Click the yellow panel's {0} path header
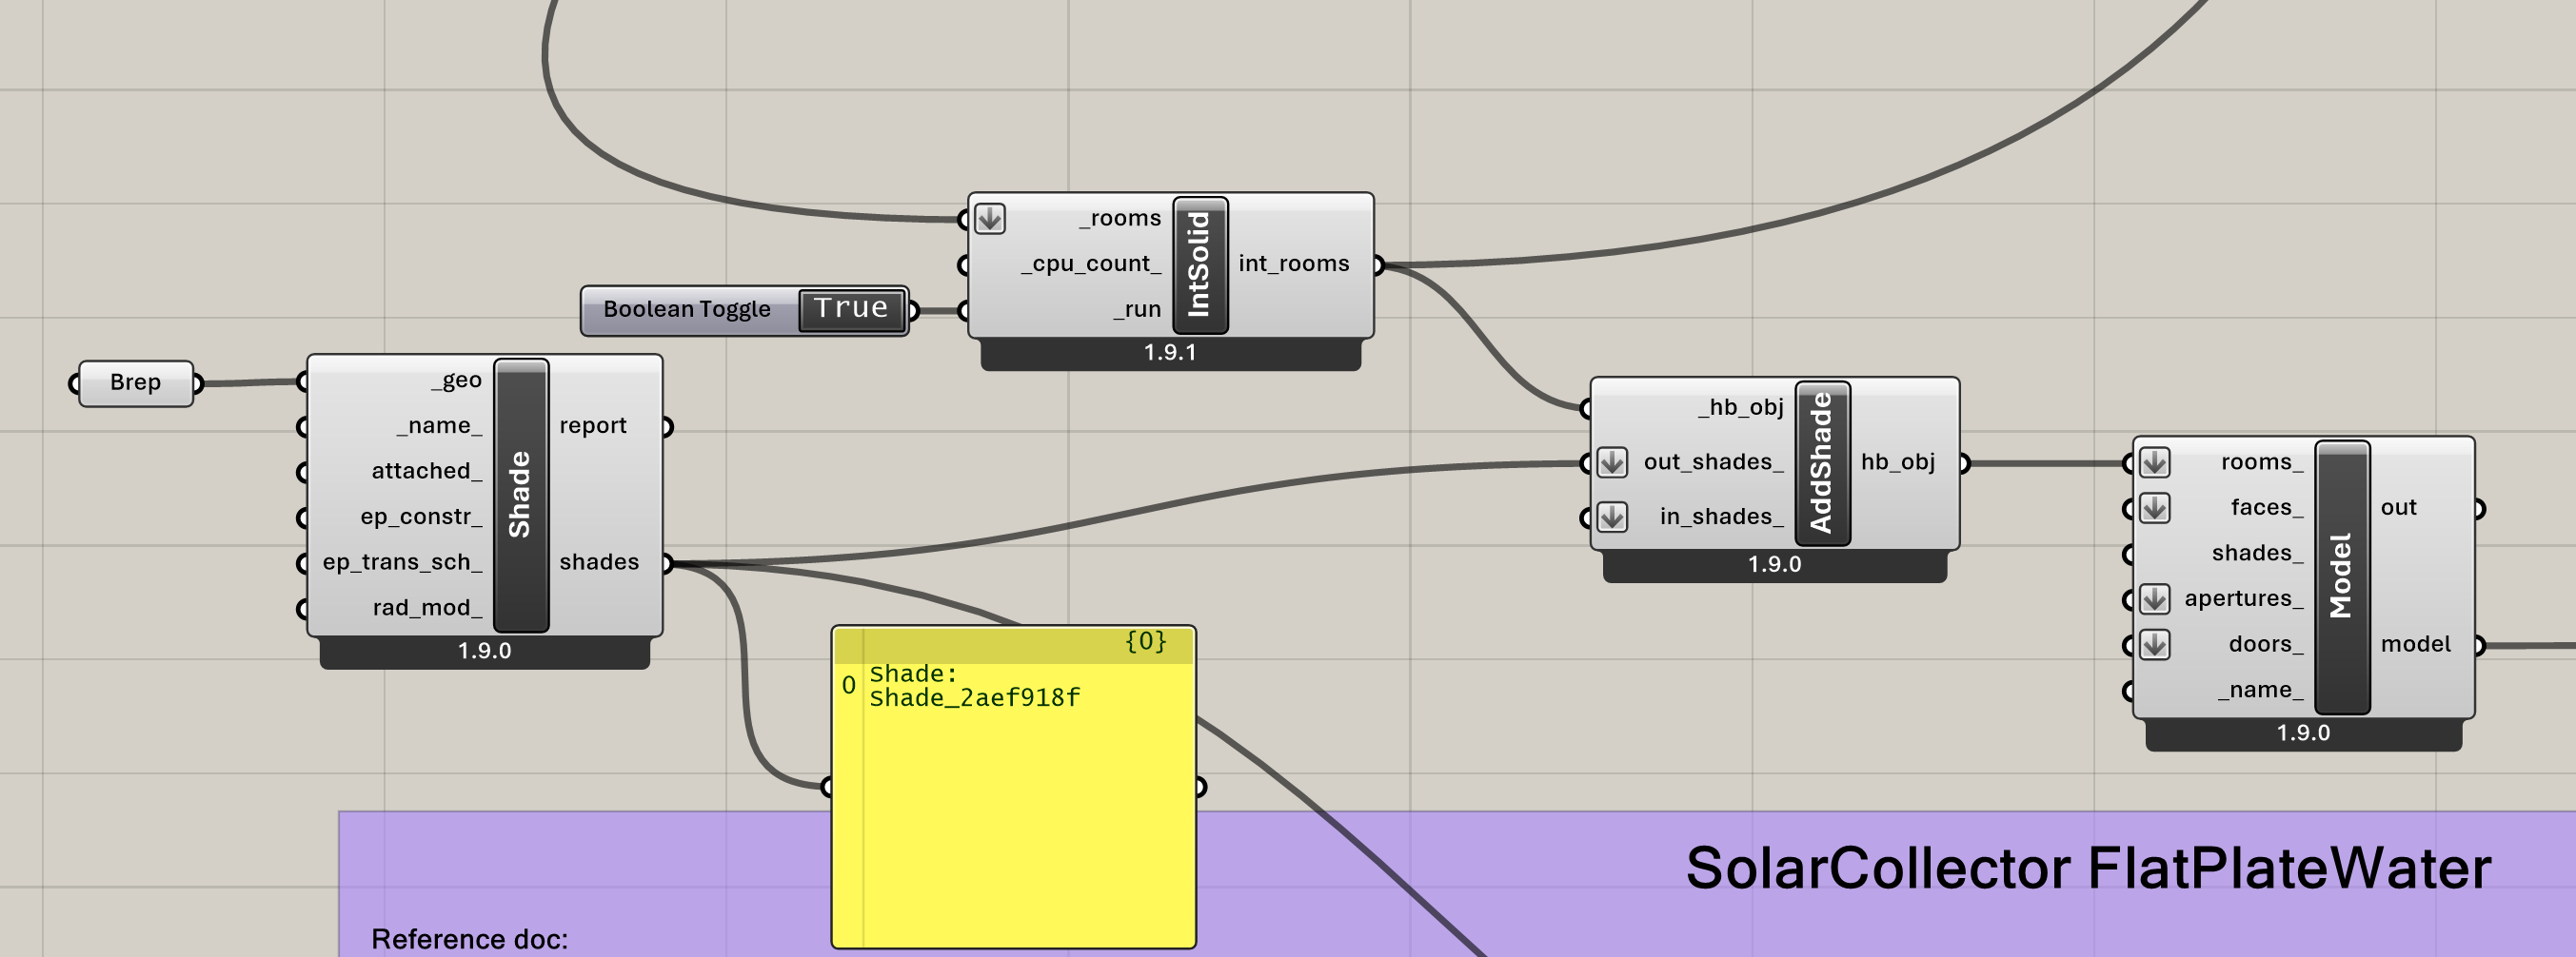The width and height of the screenshot is (2576, 957). tap(1144, 641)
